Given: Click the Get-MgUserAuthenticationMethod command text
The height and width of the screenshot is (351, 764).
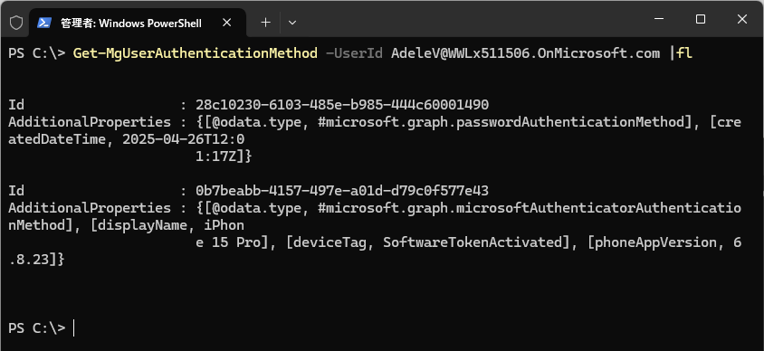Looking at the screenshot, I should coord(196,53).
